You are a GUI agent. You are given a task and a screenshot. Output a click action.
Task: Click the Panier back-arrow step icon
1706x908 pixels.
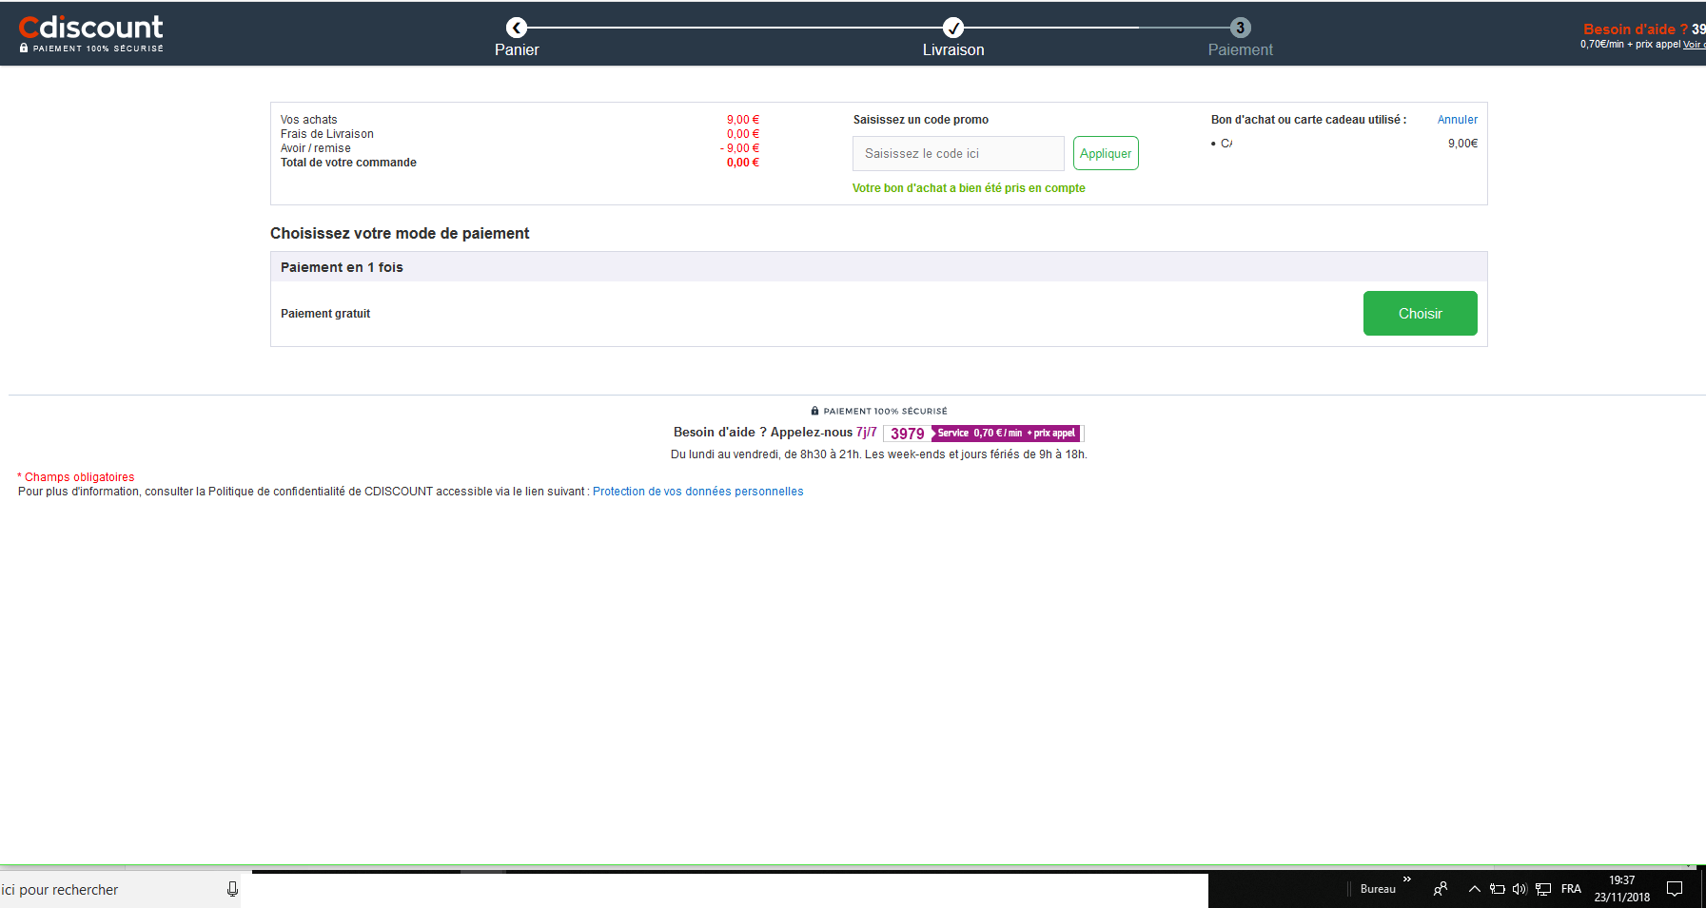(x=517, y=28)
